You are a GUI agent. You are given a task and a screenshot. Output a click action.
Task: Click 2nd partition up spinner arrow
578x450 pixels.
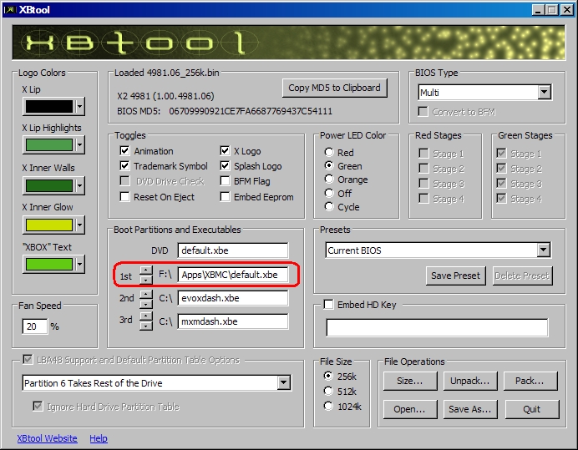pyautogui.click(x=146, y=294)
